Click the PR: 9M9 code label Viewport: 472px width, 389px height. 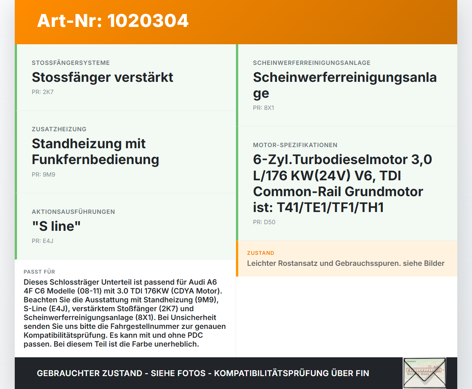tap(44, 175)
